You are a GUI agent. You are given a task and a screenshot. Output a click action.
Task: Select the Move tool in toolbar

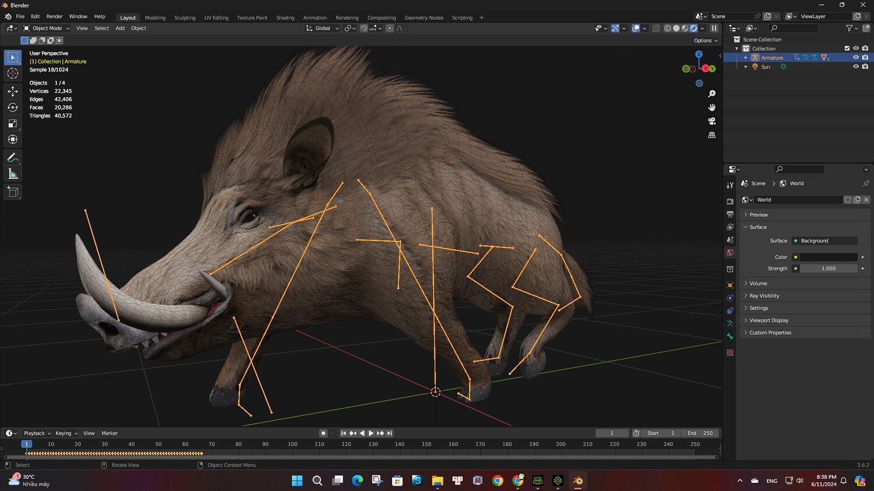pyautogui.click(x=13, y=91)
